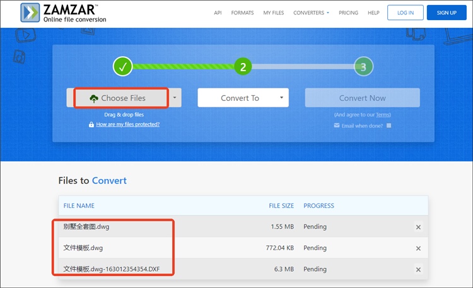Remove 别墅全套图.dwg from the list
The width and height of the screenshot is (473, 288).
pos(418,227)
